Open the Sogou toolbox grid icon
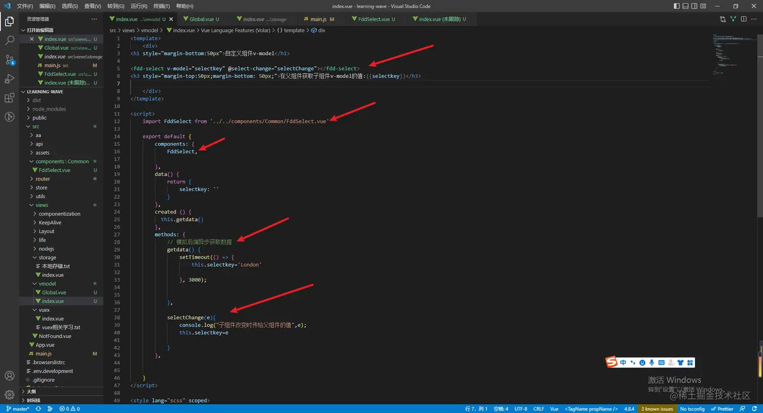Screen dimensions: 763x413 click(690, 363)
